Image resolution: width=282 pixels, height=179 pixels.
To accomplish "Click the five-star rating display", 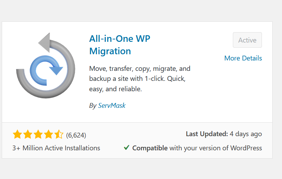I will coord(38,134).
